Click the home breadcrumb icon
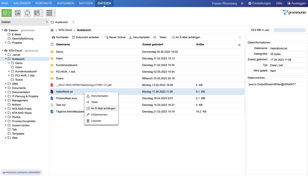 (52, 30)
